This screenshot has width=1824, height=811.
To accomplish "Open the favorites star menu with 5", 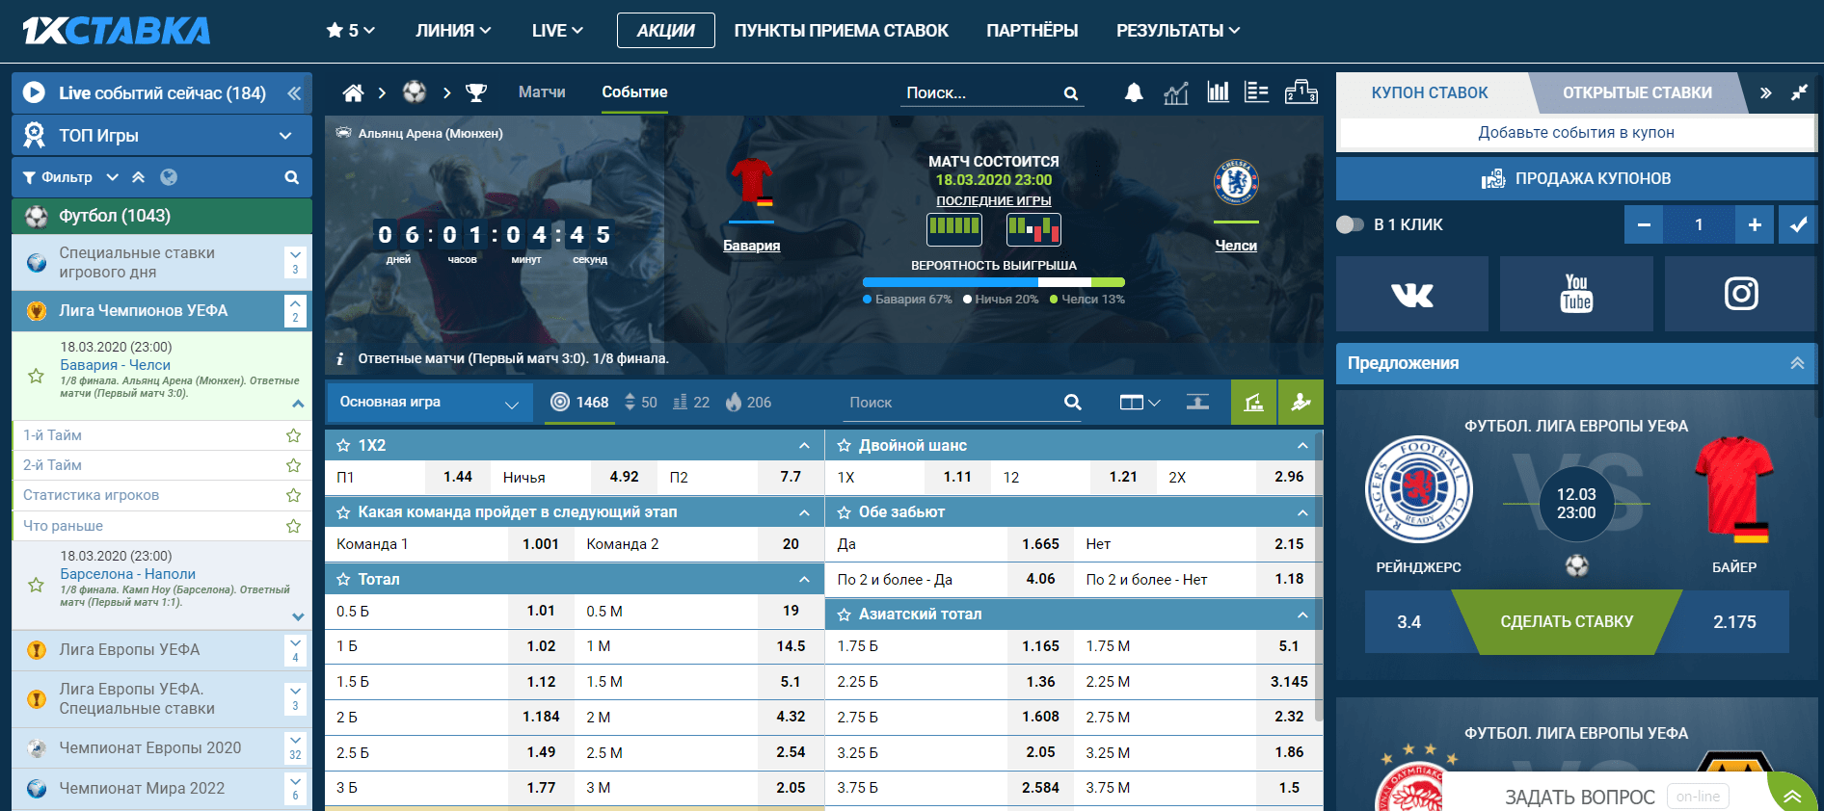I will click(x=350, y=31).
